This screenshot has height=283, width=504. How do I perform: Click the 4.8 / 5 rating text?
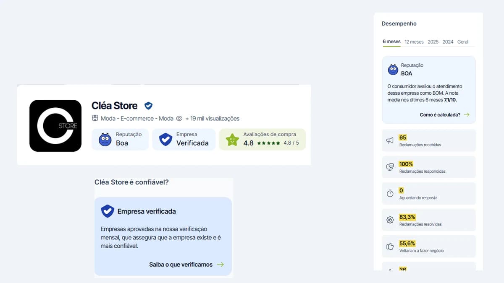(291, 143)
